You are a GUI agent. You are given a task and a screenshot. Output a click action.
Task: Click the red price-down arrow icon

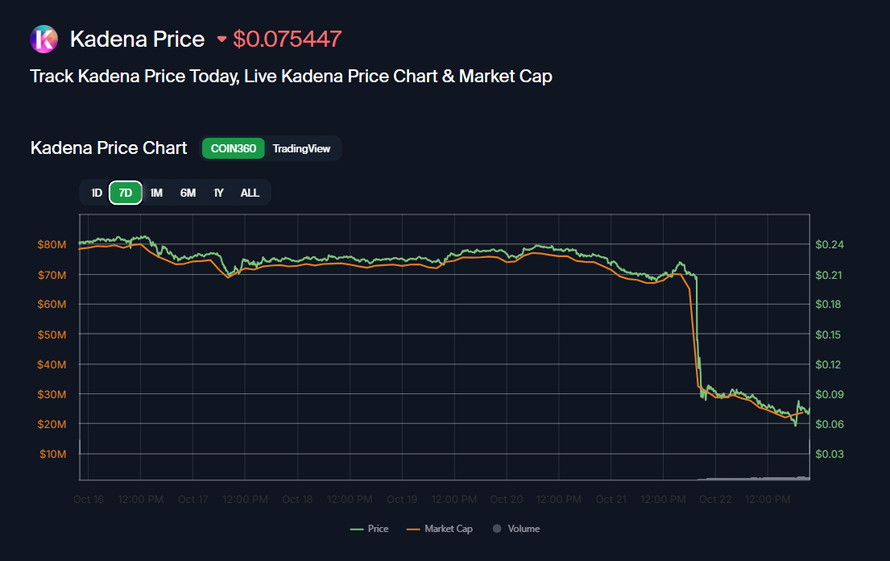(x=221, y=39)
